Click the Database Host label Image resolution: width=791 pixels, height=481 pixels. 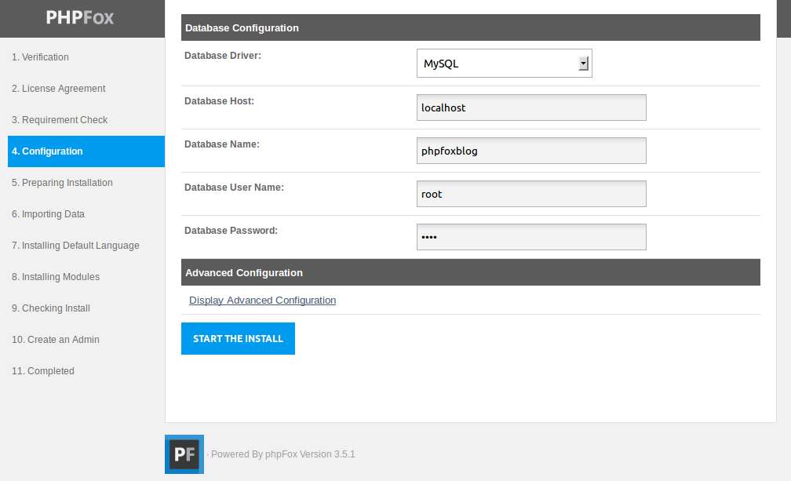click(x=220, y=101)
